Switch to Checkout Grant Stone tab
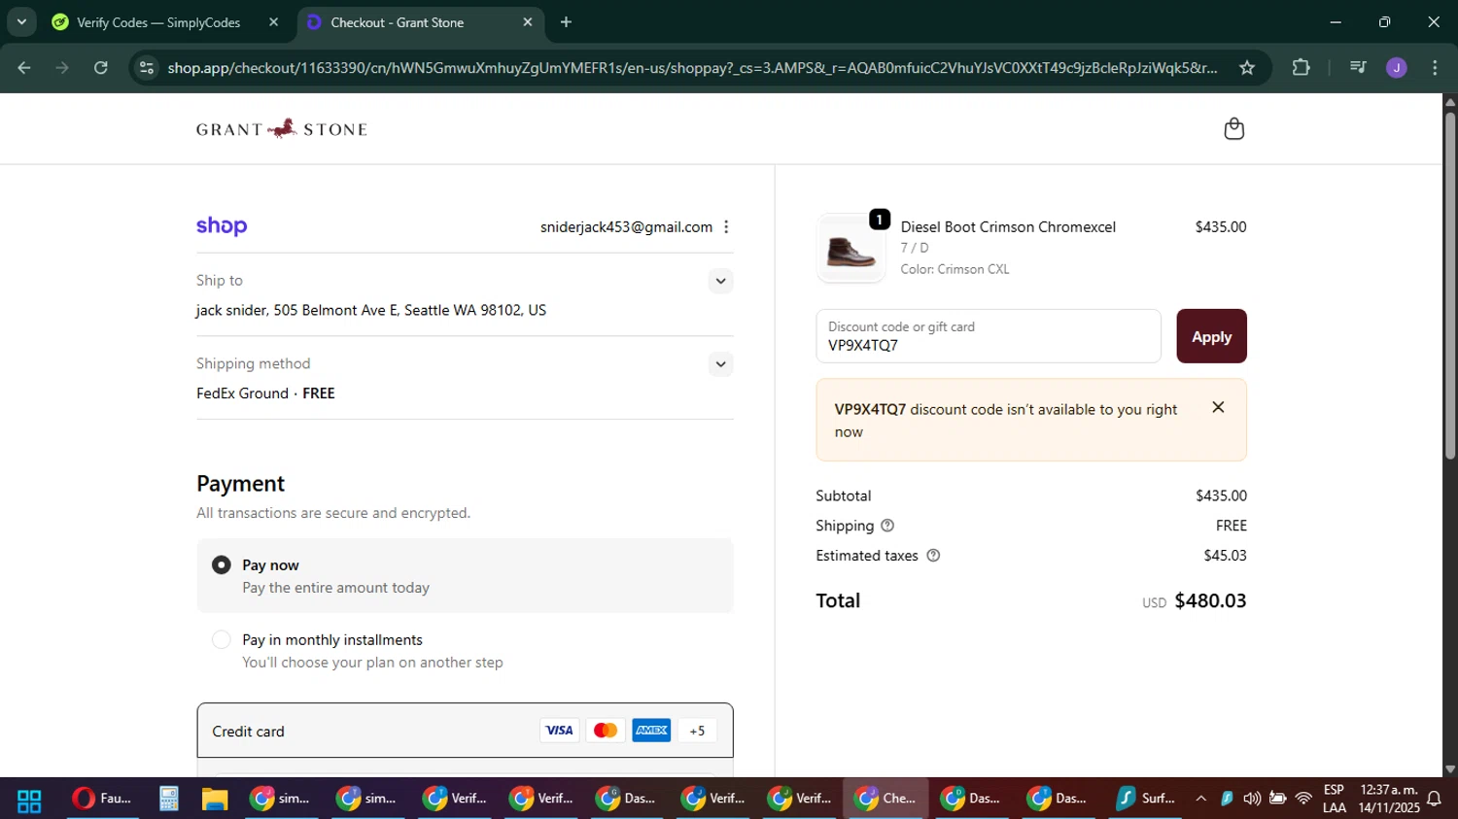 click(x=397, y=22)
